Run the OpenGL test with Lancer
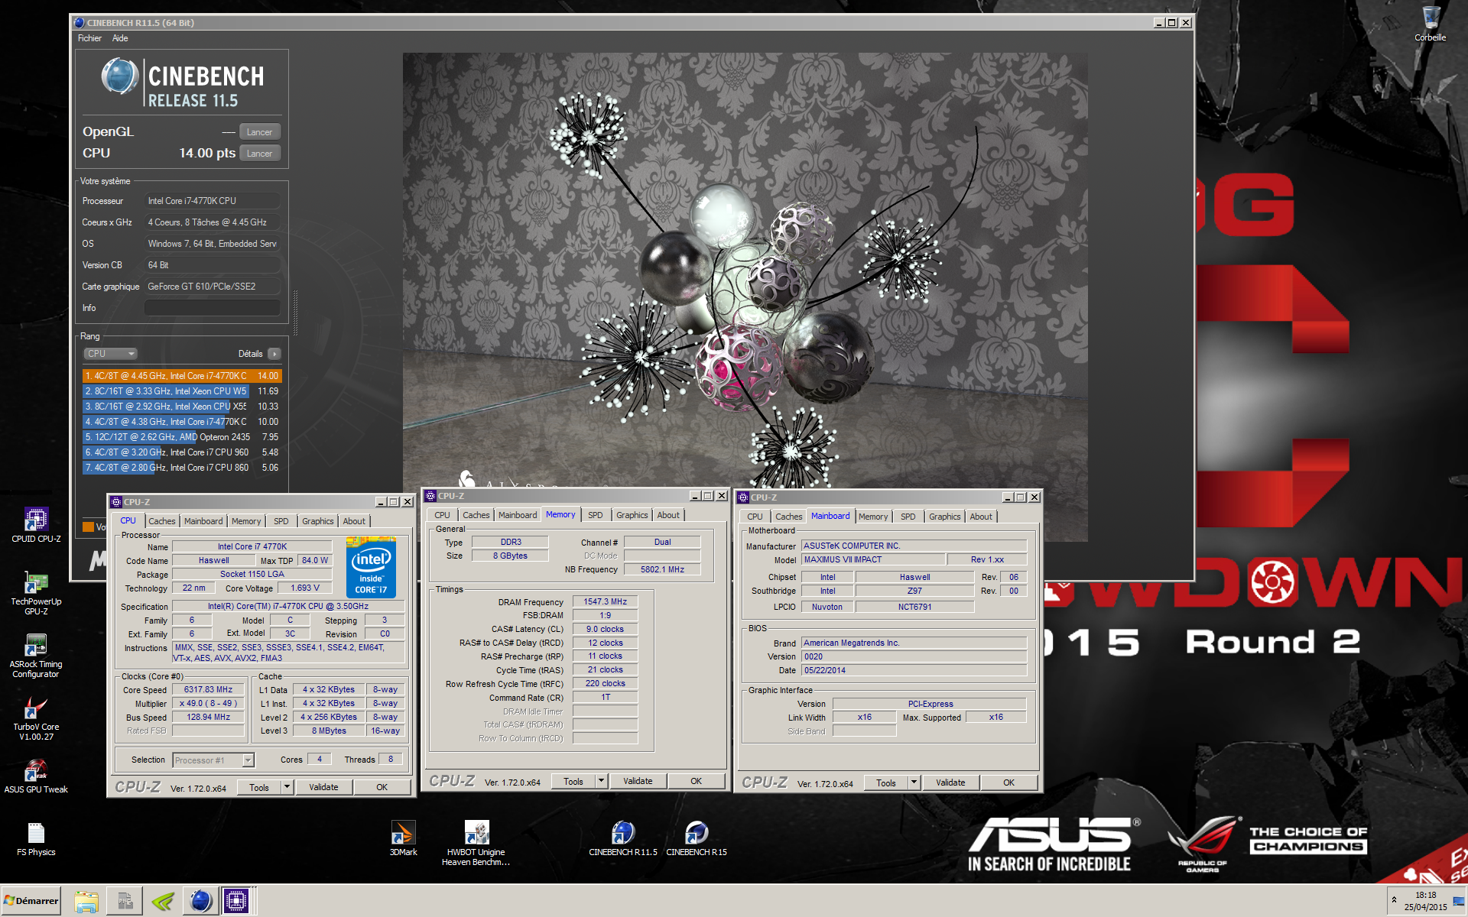This screenshot has width=1468, height=917. click(260, 132)
